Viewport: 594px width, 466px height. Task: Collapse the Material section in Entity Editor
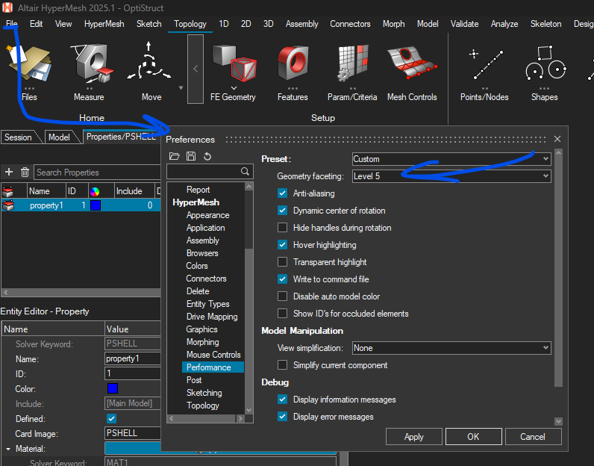[x=8, y=449]
